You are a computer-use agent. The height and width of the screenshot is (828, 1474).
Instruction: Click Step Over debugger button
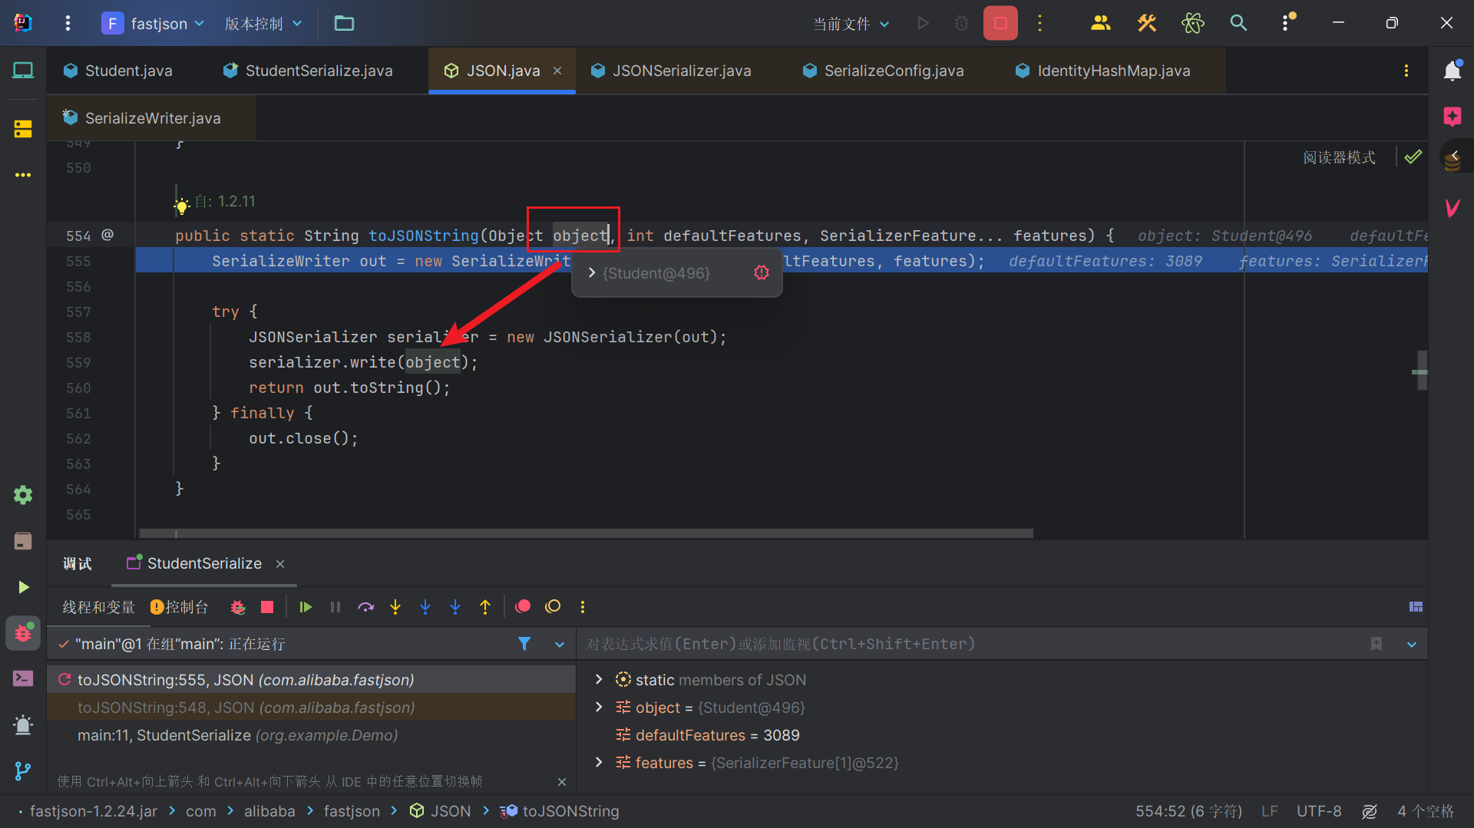[366, 607]
